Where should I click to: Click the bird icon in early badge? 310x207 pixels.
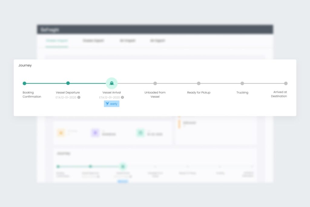[107, 104]
